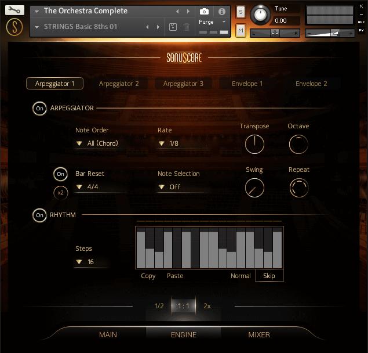Toggle the RHYTHM On switch
The image size is (368, 353).
coord(39,215)
